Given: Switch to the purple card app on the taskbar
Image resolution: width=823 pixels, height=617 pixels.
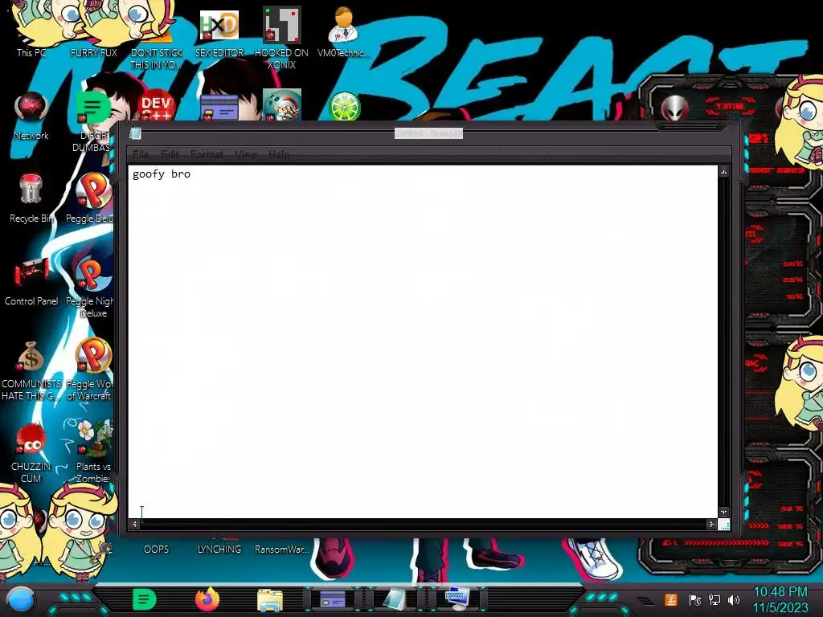Looking at the screenshot, I should point(332,599).
